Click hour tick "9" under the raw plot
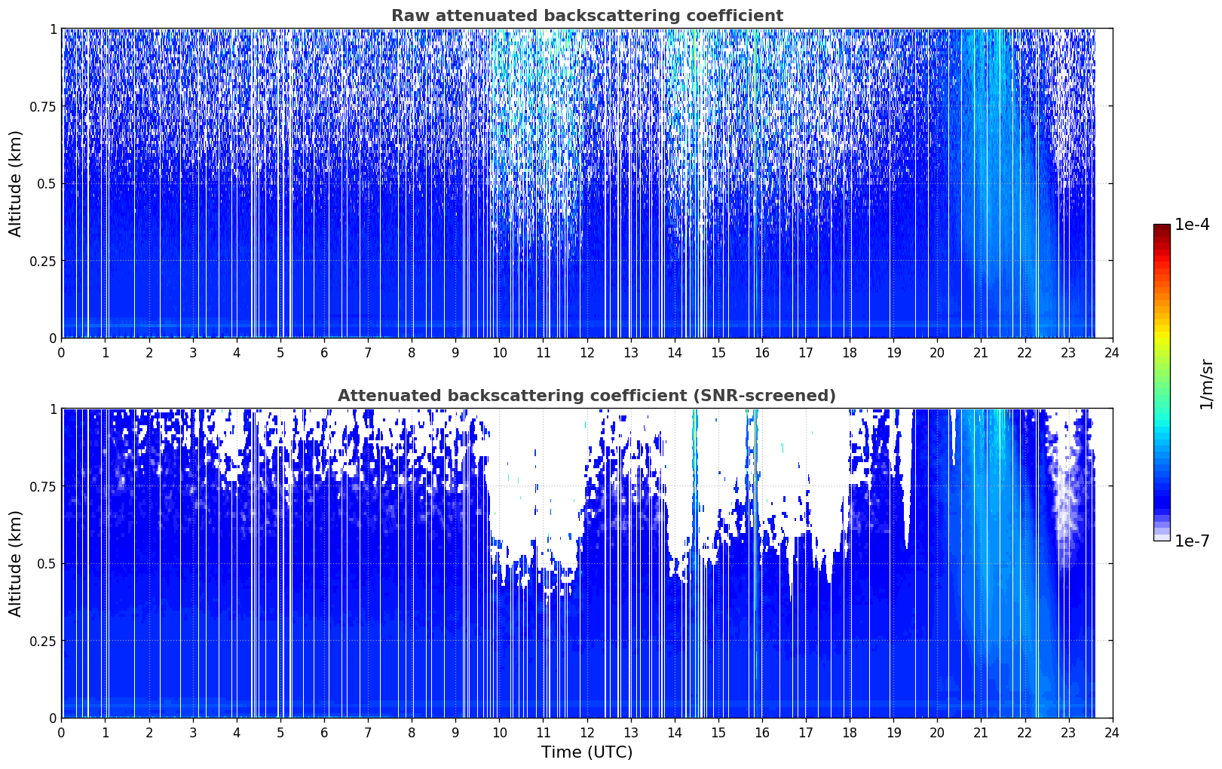The width and height of the screenshot is (1222, 769). (455, 352)
